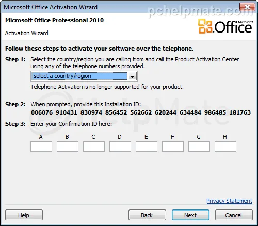The image size is (258, 226).
Task: Proceed with the Next button
Action: coord(190,215)
